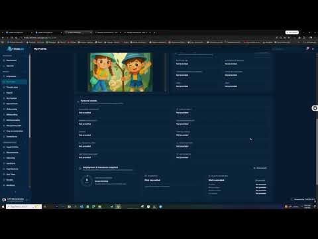The image size is (318, 239).
Task: Click the Cost Centers sidebar icon
Action: click(4, 169)
